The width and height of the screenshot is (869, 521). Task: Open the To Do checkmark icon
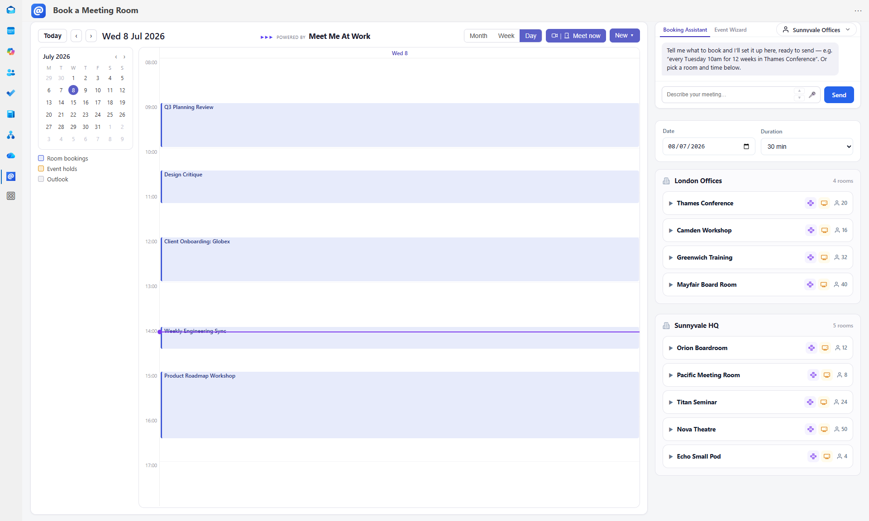[11, 93]
